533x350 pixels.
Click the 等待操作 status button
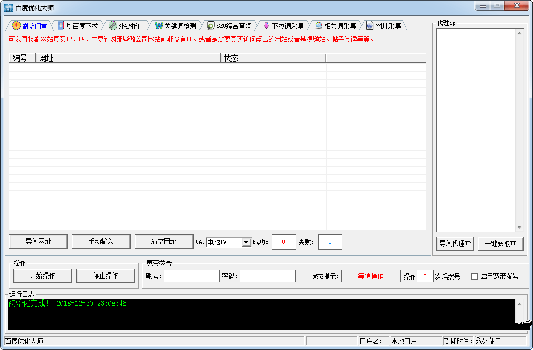click(x=370, y=276)
